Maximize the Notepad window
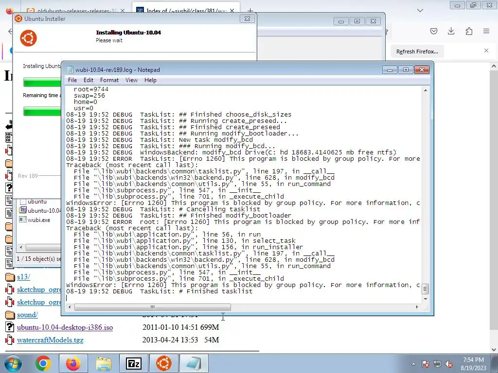This screenshot has height=373, width=498. 406,70
